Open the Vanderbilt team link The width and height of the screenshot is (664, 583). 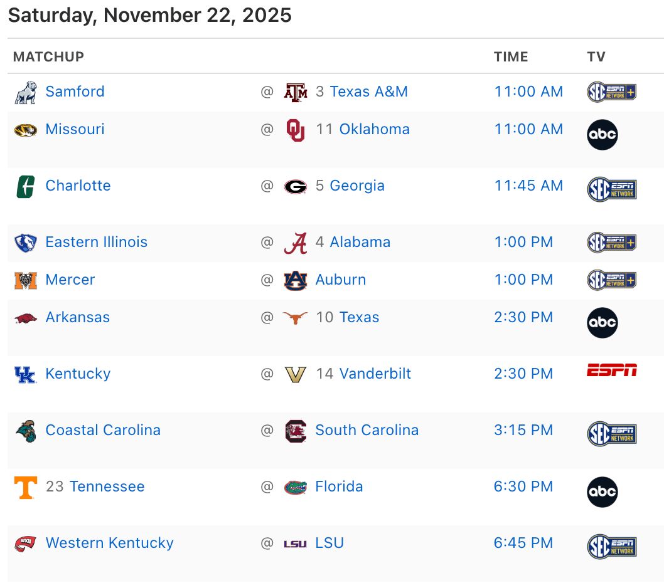(x=375, y=374)
